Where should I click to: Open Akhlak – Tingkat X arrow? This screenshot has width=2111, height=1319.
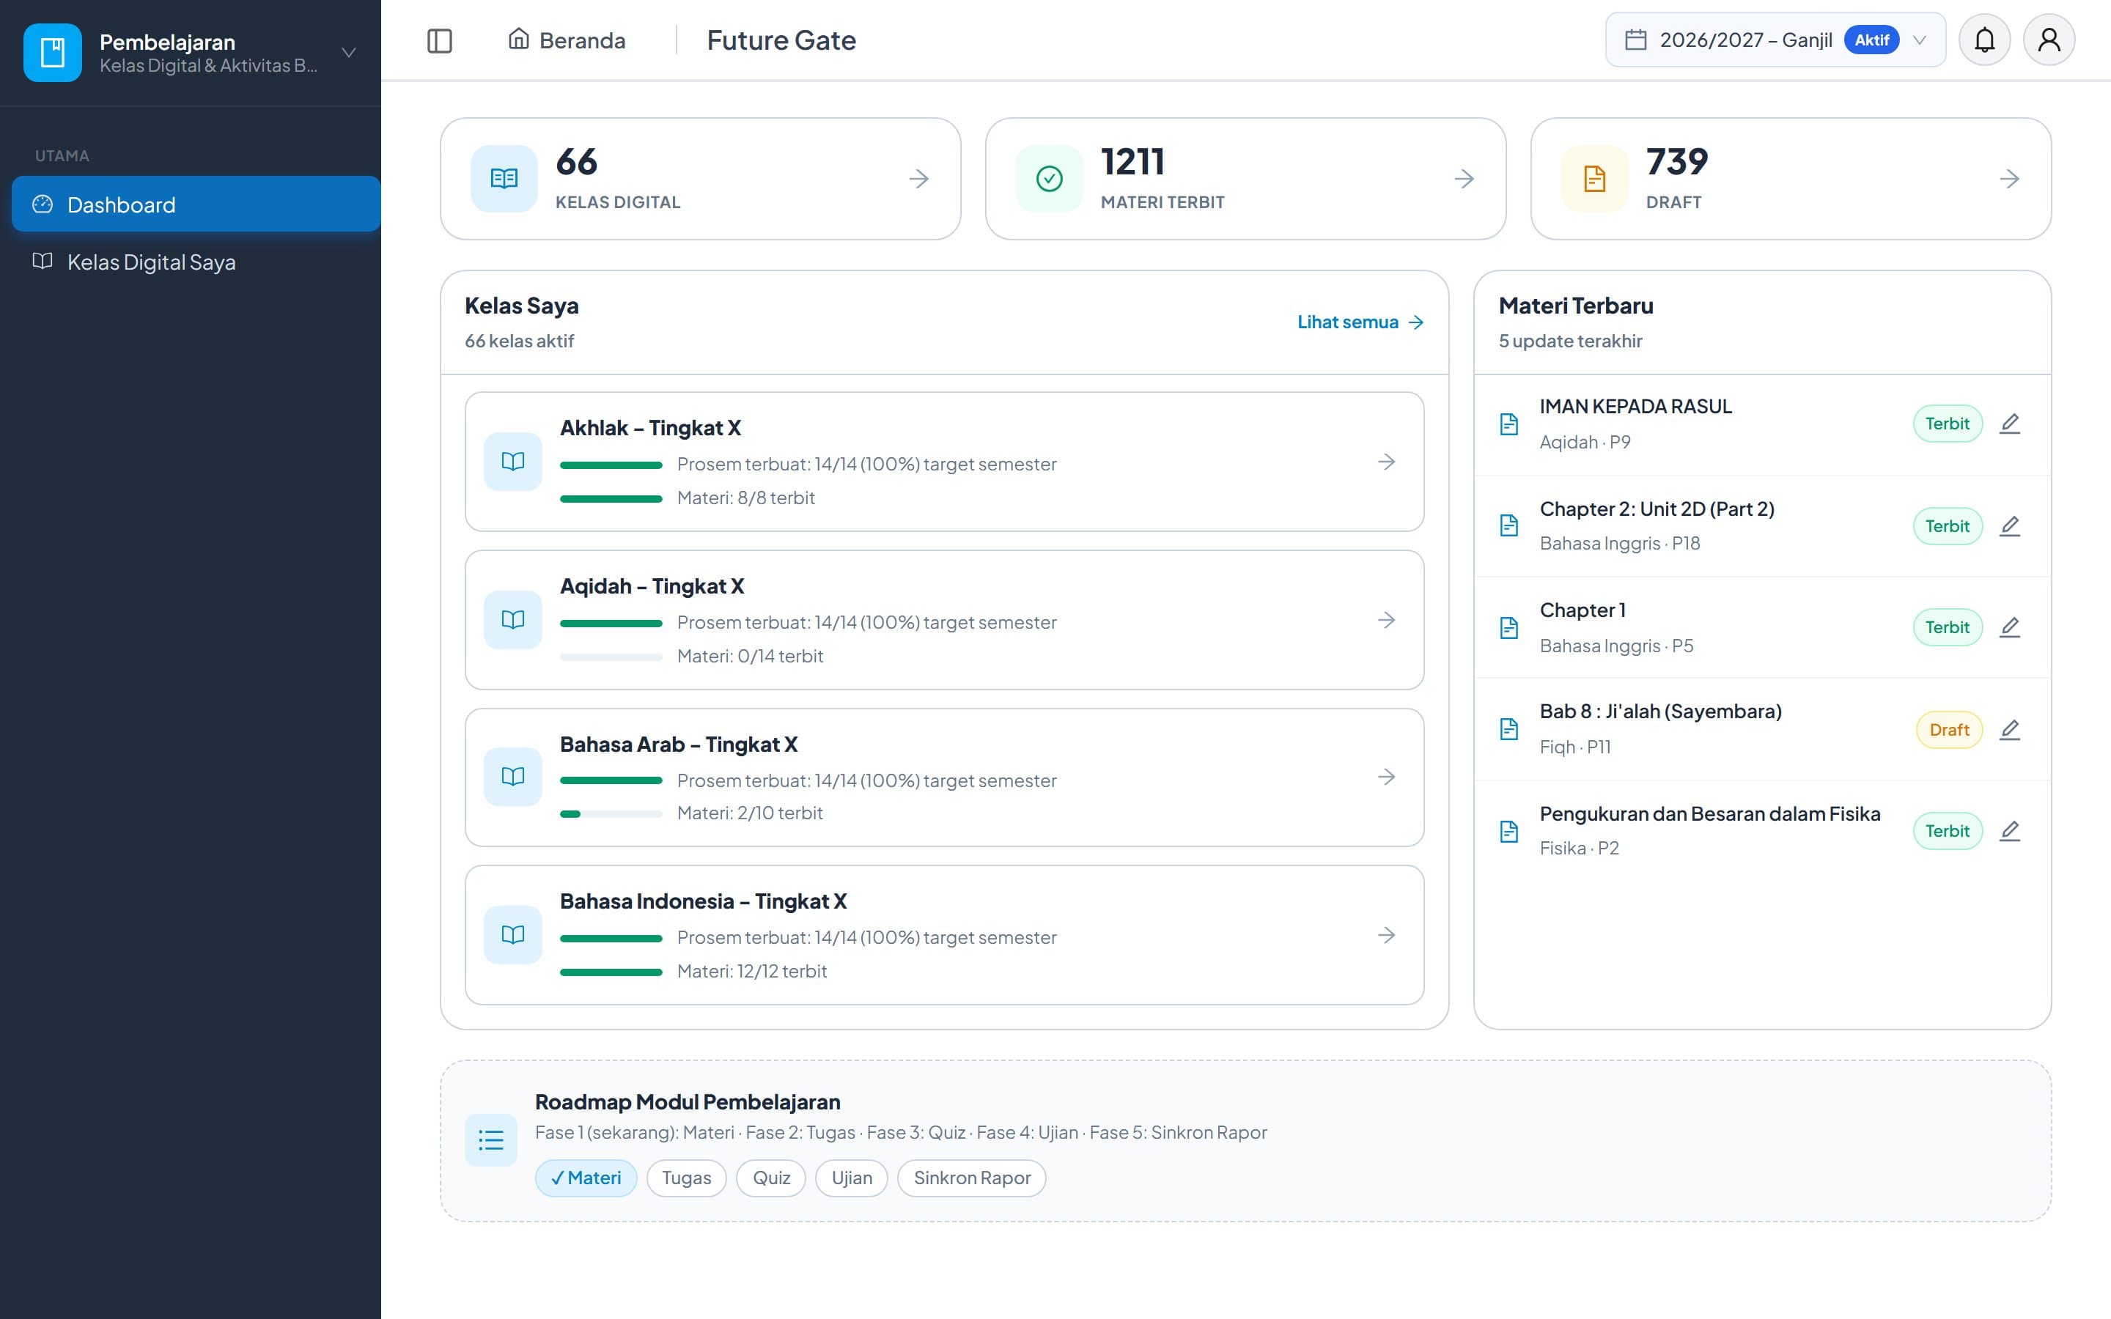[1386, 462]
